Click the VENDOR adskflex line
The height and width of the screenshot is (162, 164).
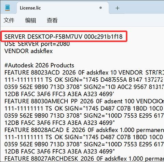pyautogui.click(x=28, y=51)
